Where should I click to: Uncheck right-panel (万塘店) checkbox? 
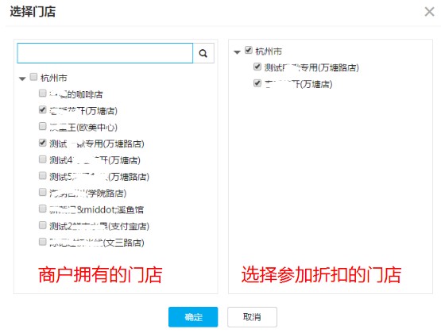(257, 83)
